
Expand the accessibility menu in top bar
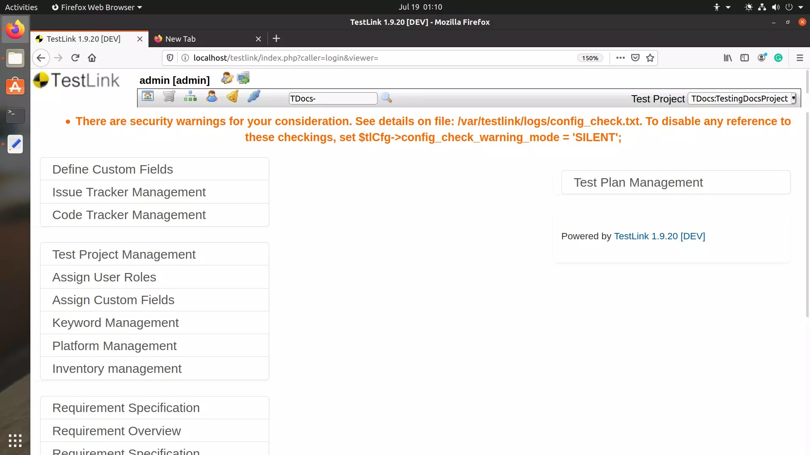(x=721, y=7)
